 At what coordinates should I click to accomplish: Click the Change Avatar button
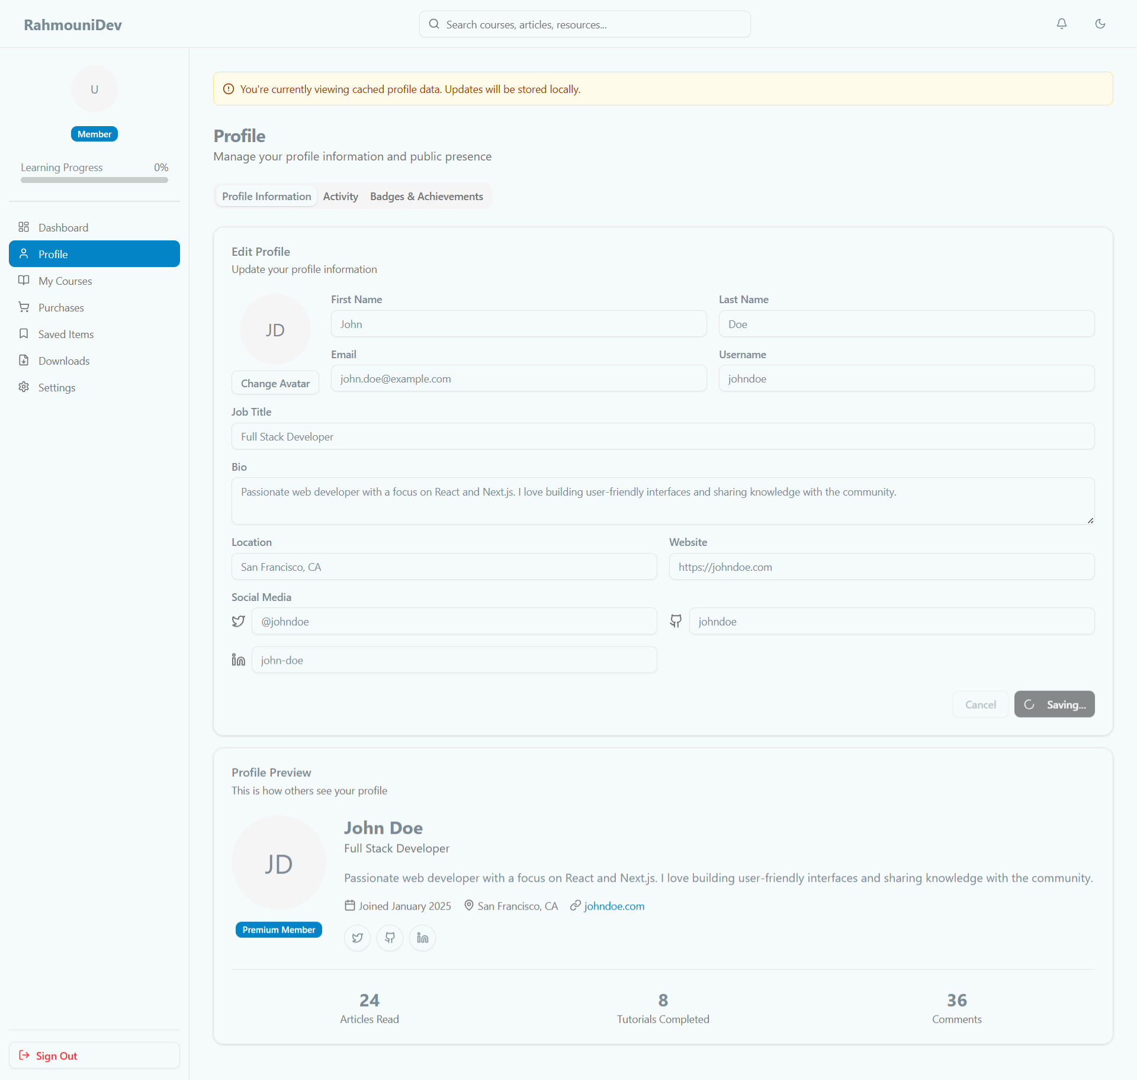coord(275,383)
